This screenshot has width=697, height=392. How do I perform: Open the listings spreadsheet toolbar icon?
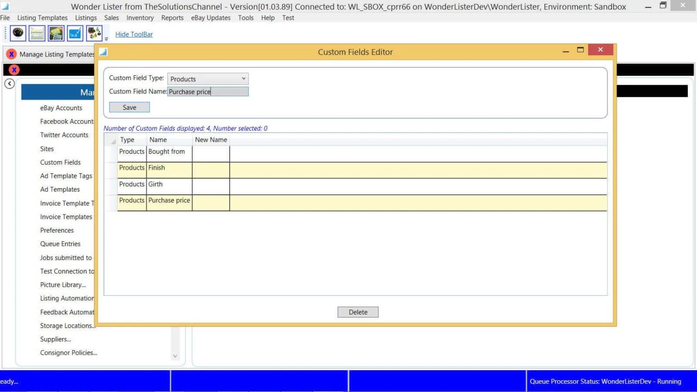[x=37, y=33]
